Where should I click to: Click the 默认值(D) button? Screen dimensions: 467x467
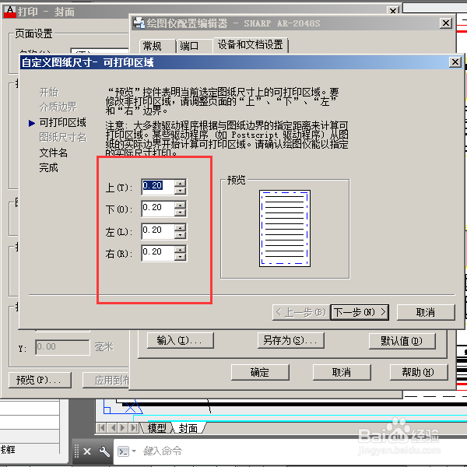(402, 341)
